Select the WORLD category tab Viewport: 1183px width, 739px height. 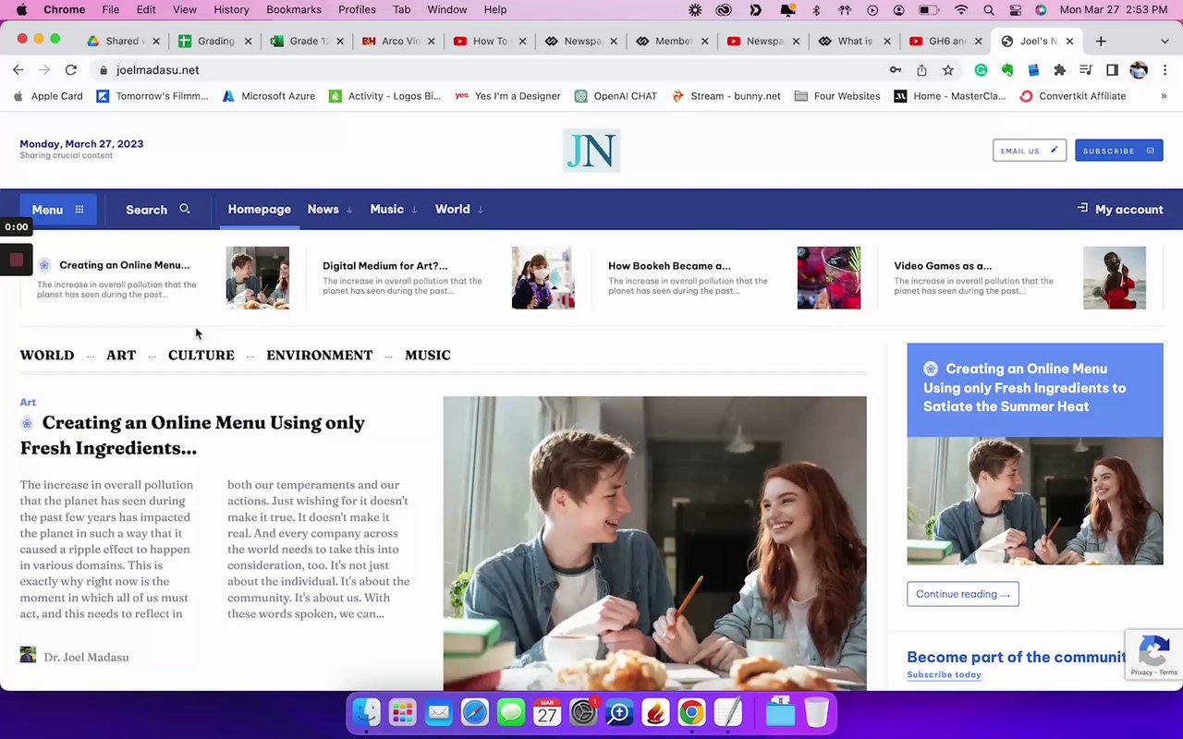[x=47, y=355]
